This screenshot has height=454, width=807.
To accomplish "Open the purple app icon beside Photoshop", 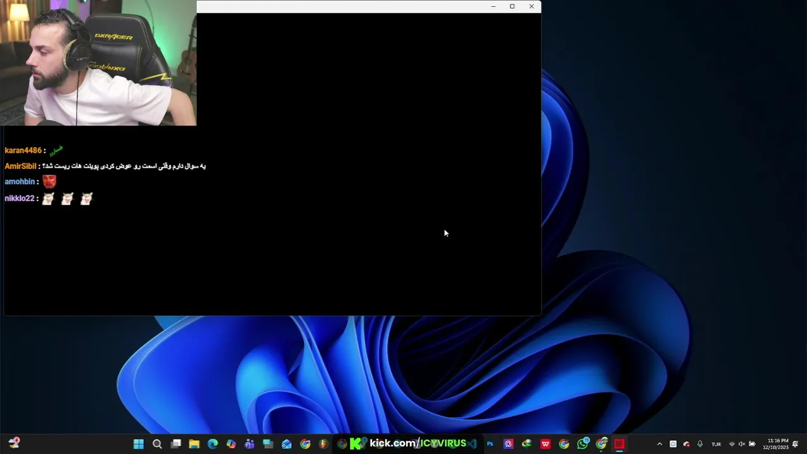I will [508, 444].
